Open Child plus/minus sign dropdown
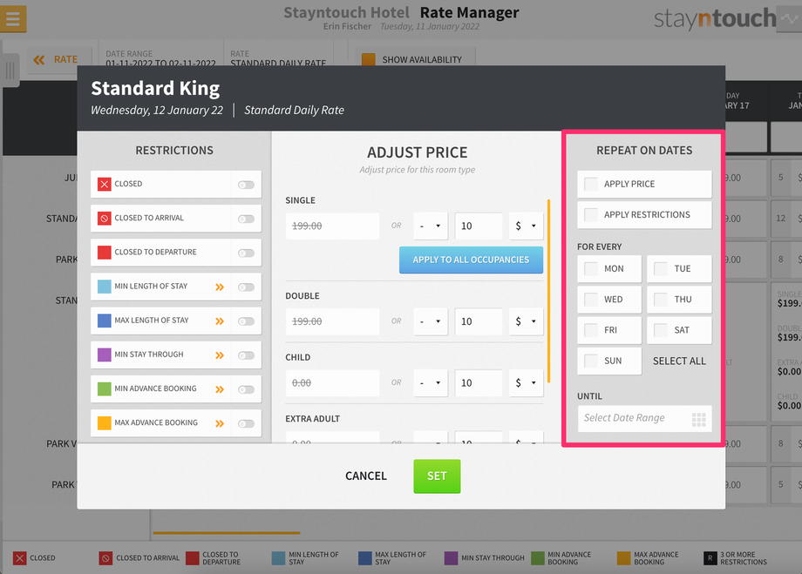802x574 pixels. point(430,383)
